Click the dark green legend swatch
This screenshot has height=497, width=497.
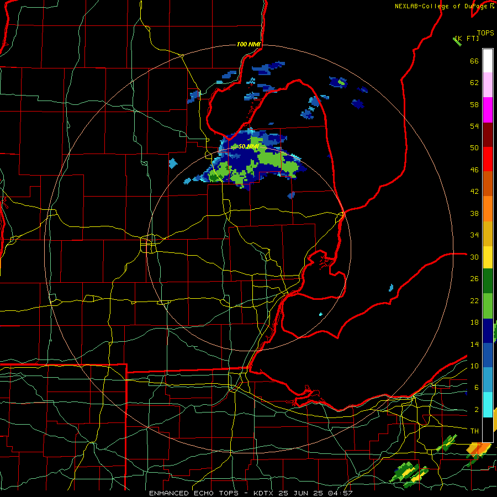pos(488,281)
